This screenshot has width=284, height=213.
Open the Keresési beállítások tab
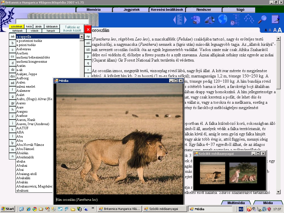167,10
